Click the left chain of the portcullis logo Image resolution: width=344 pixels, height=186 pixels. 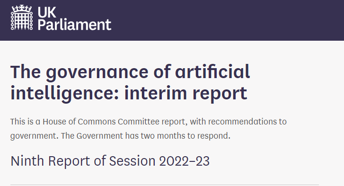click(x=12, y=21)
